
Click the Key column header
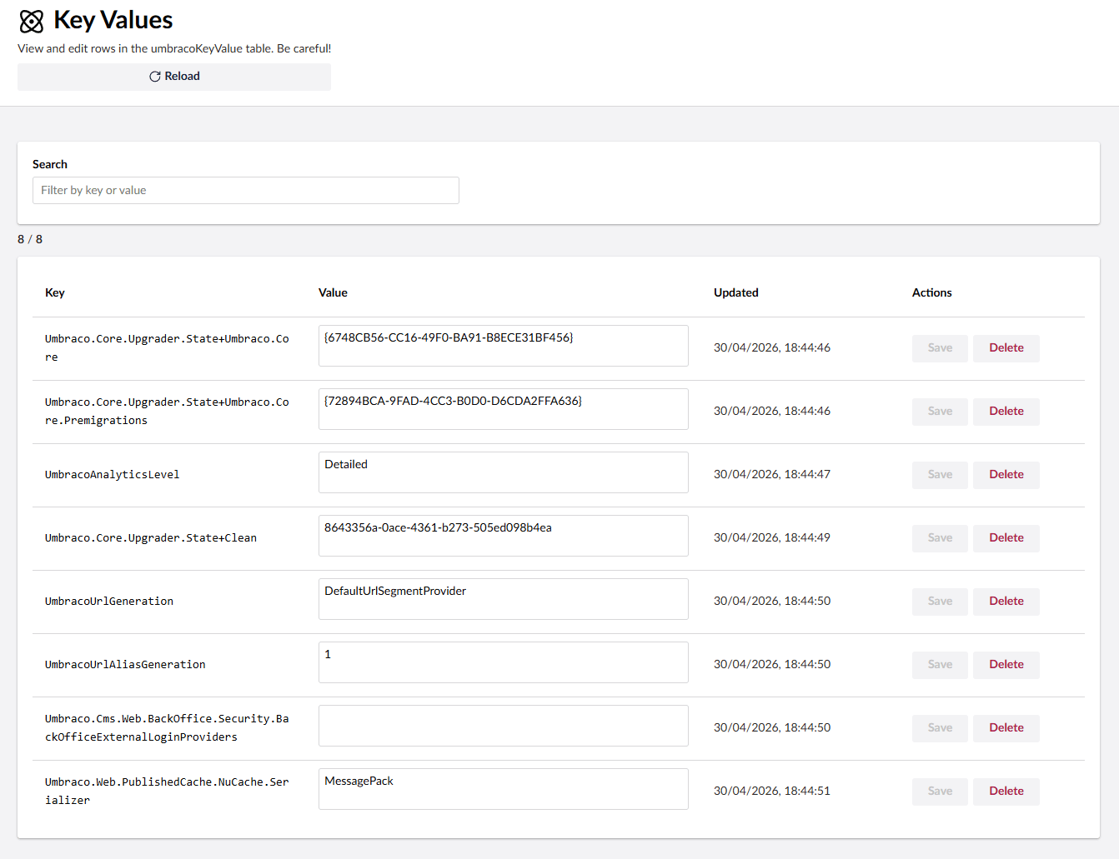(55, 292)
